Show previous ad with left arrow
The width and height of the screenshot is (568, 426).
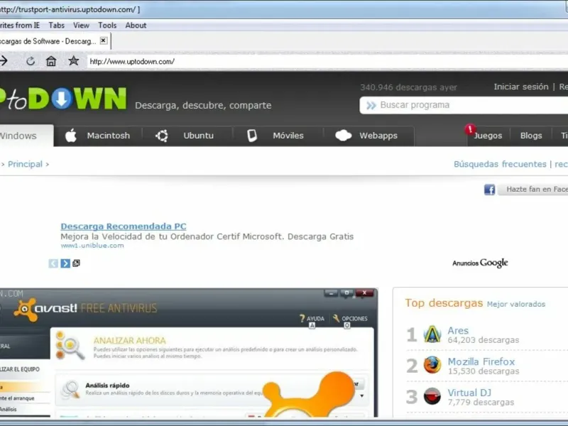pos(53,263)
